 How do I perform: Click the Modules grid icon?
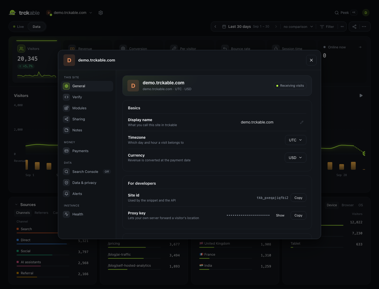pos(67,108)
